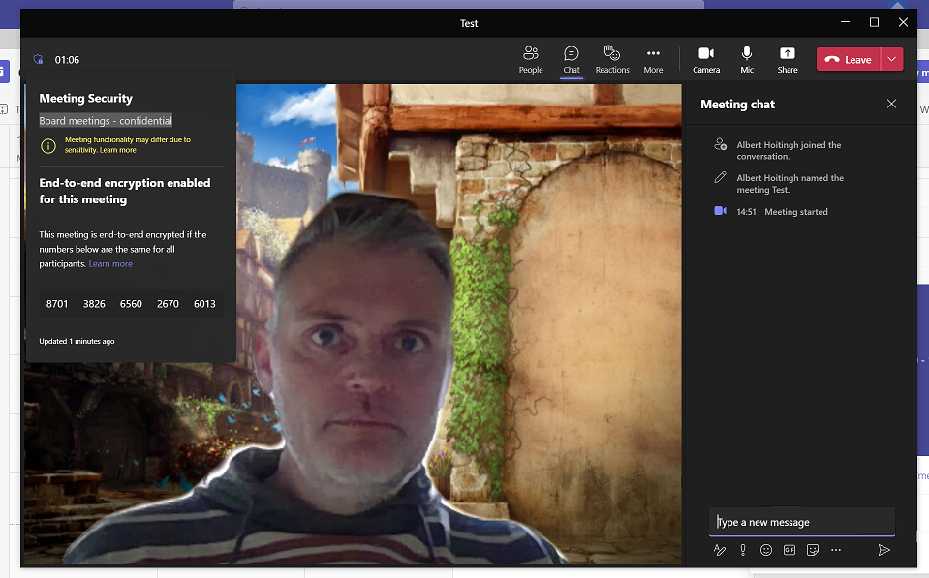Open the More actions menu
Screen dimensions: 929x578
coord(653,59)
